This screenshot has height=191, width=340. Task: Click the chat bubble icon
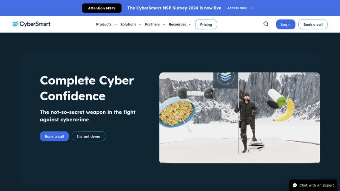[x=295, y=185]
